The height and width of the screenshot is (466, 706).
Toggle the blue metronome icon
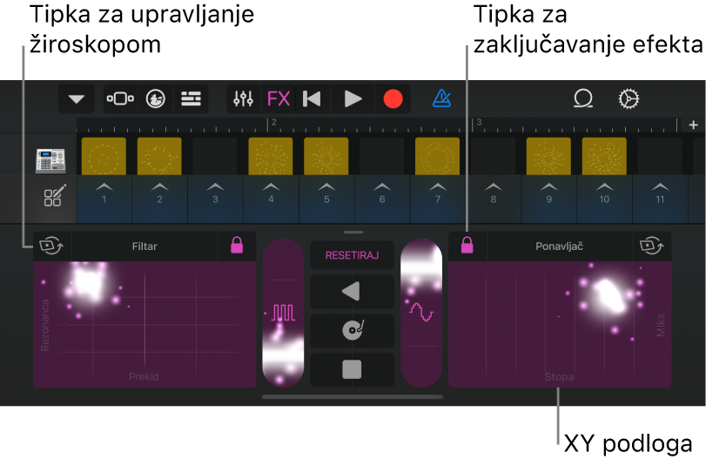point(441,98)
